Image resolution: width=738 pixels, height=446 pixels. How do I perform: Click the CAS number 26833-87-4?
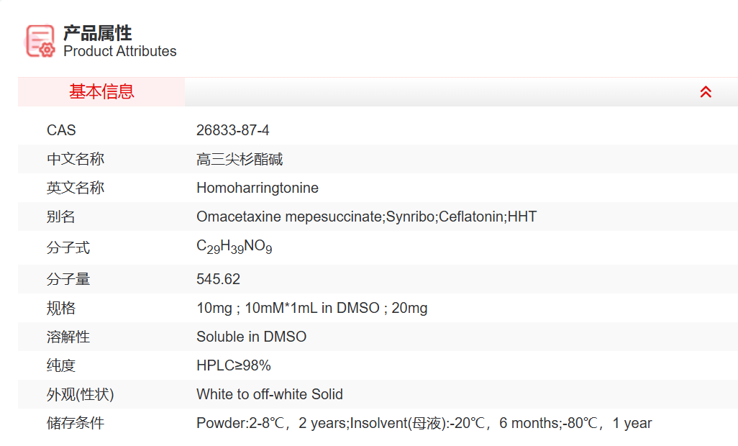(233, 130)
